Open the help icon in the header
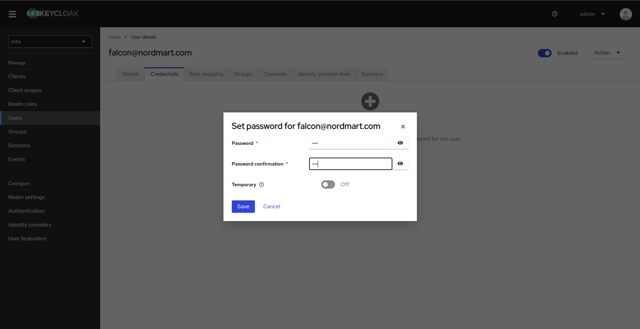The height and width of the screenshot is (329, 640). coord(555,14)
